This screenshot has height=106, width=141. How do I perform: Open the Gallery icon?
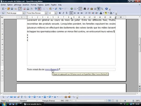click(92, 9)
